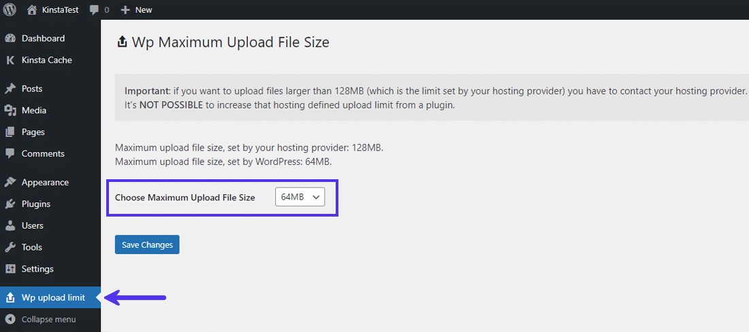Click the Kinsta Cache K icon
749x332 pixels.
point(10,60)
